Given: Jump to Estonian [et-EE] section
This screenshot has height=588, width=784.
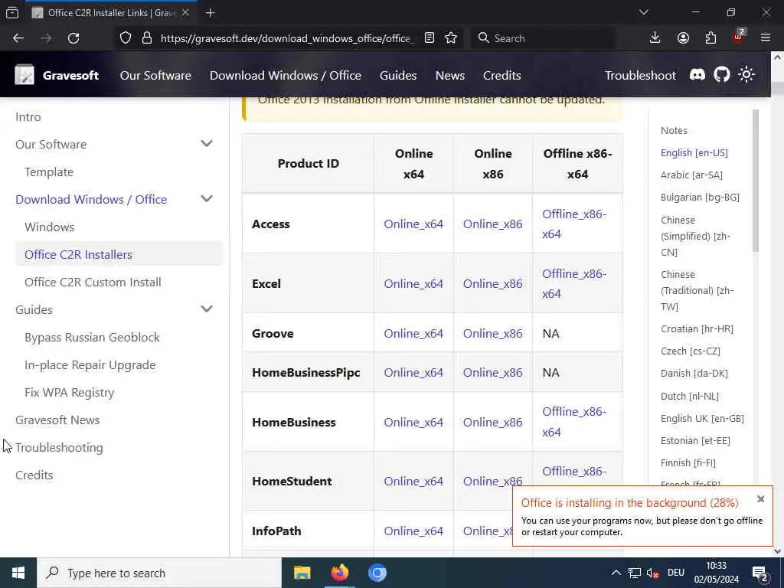Looking at the screenshot, I should [x=695, y=440].
